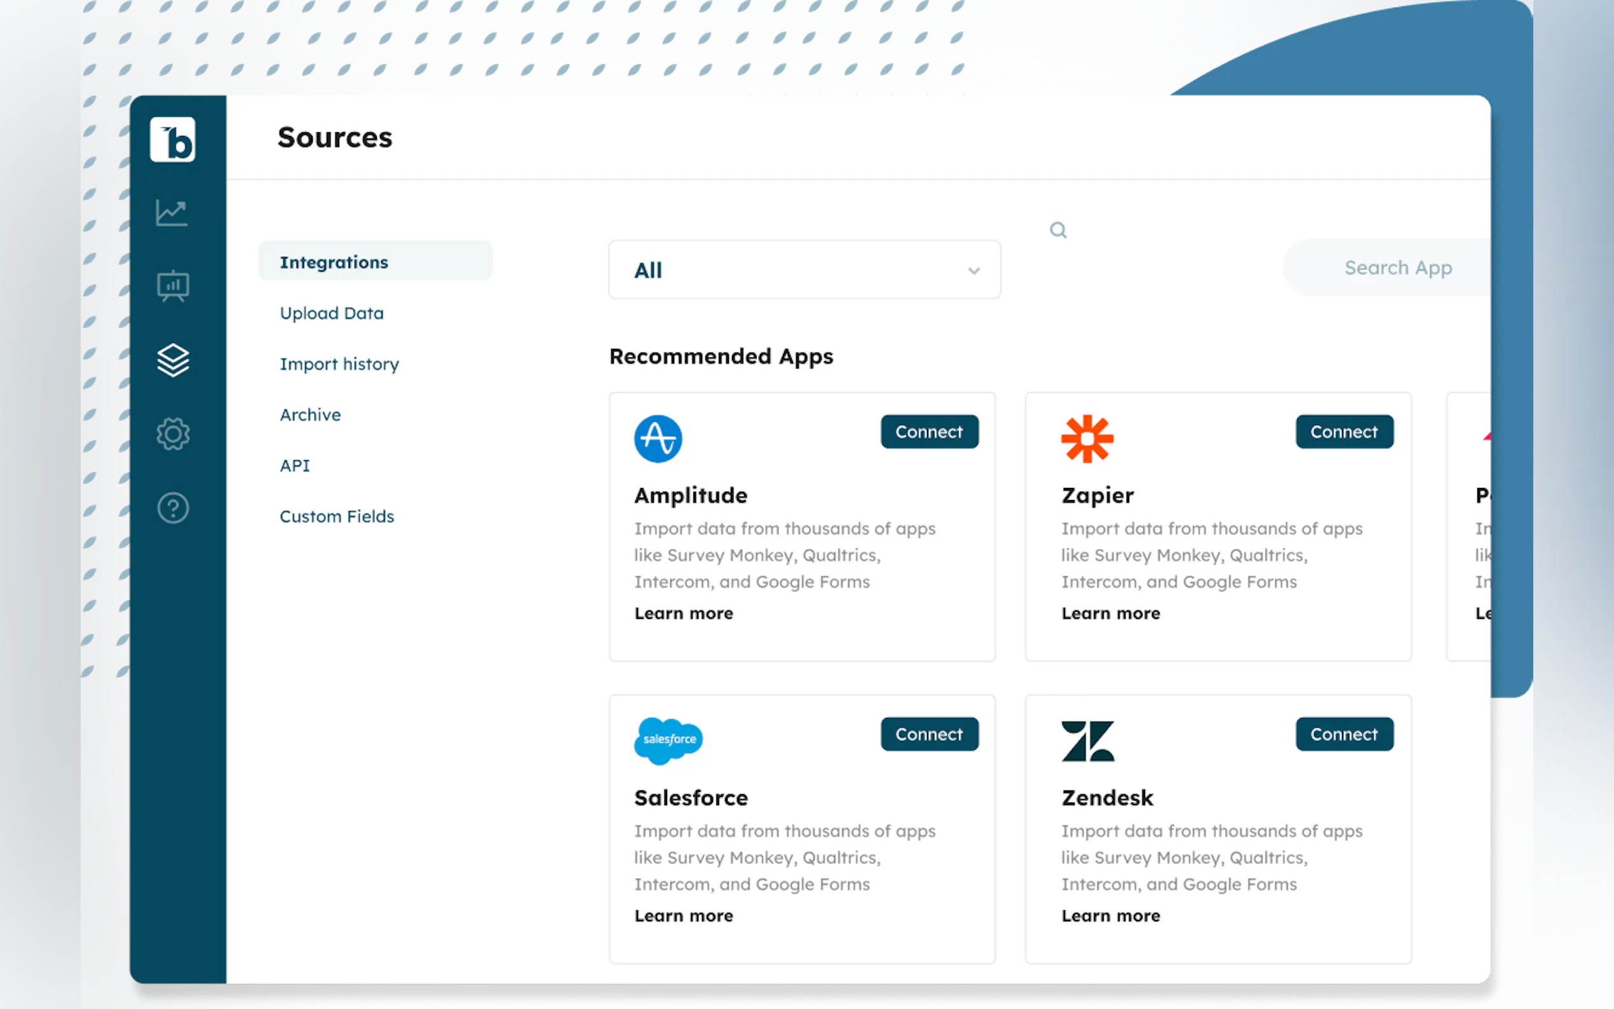The image size is (1614, 1009).
Task: Connect the Amplitude integration
Action: (x=929, y=432)
